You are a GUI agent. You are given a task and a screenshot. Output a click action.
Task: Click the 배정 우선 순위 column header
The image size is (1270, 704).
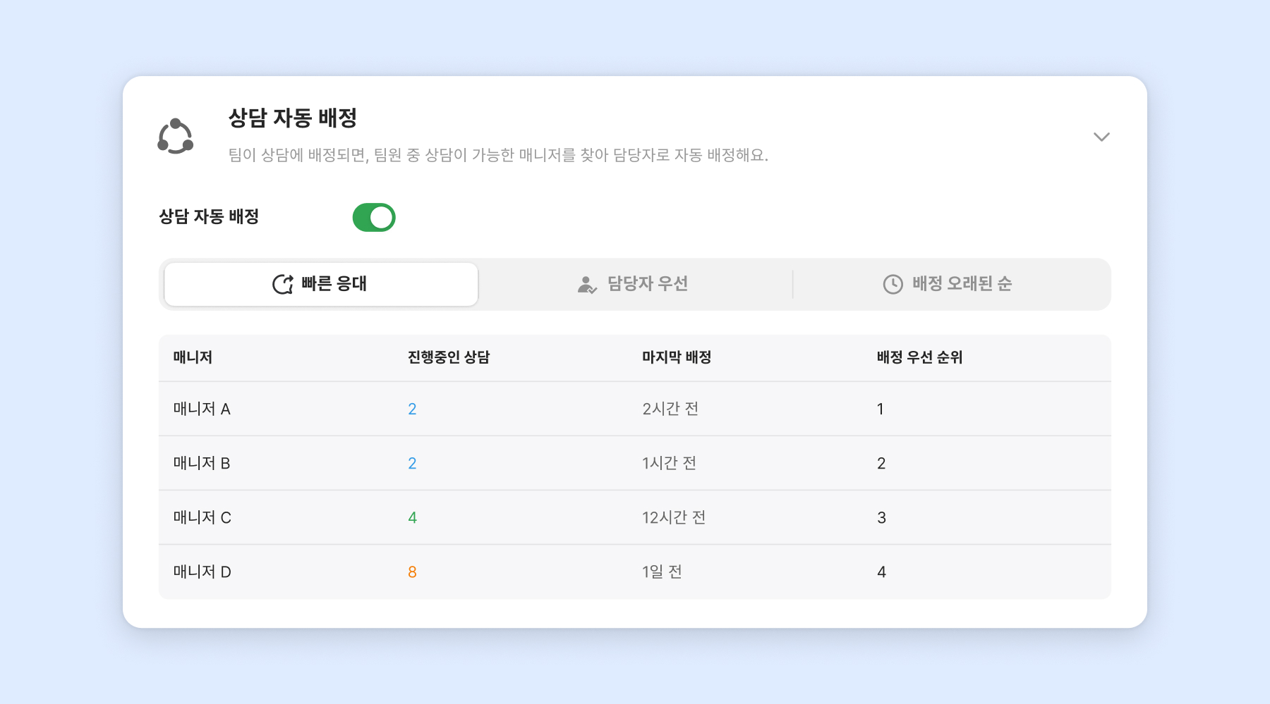[x=919, y=357]
